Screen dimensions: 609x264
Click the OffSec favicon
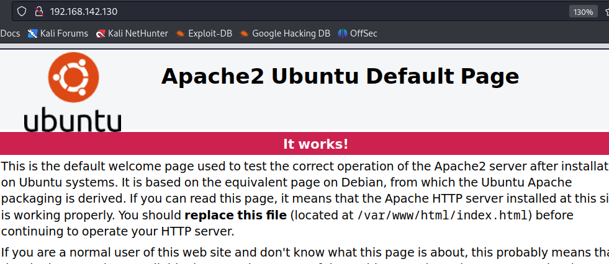(342, 33)
